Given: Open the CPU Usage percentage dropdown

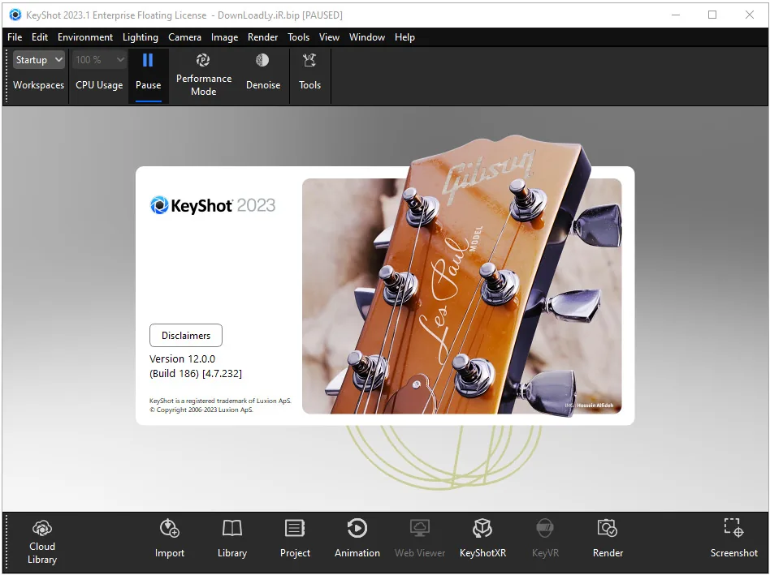Looking at the screenshot, I should coord(100,60).
